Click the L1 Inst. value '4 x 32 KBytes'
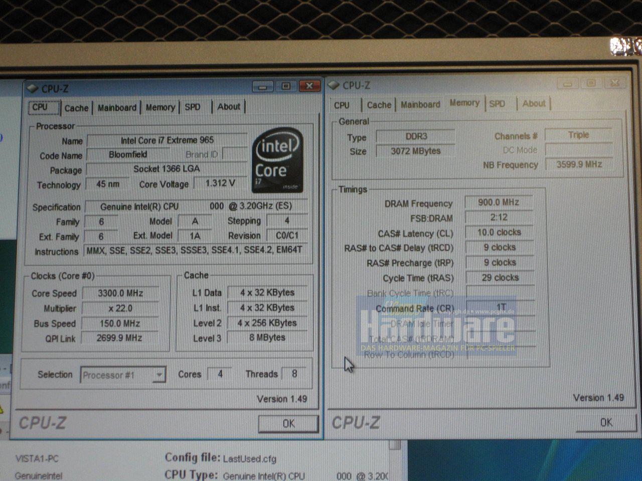Image resolution: width=642 pixels, height=481 pixels. point(267,308)
